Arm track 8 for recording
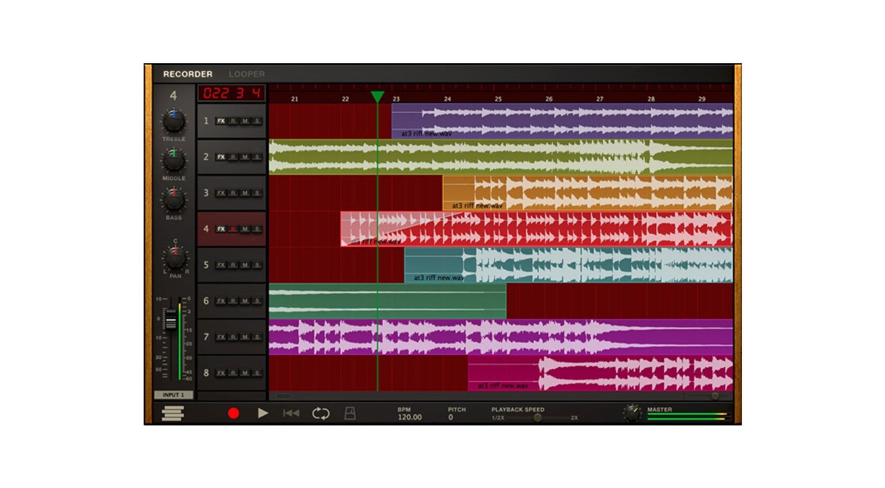Image resolution: width=885 pixels, height=488 pixels. 233,373
